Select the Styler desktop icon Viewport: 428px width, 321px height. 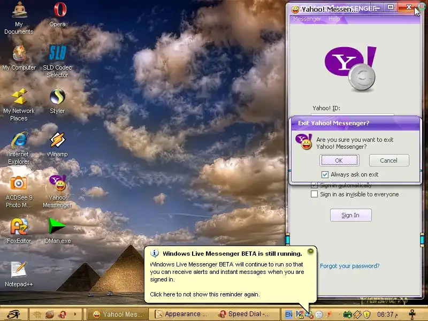pos(57,101)
